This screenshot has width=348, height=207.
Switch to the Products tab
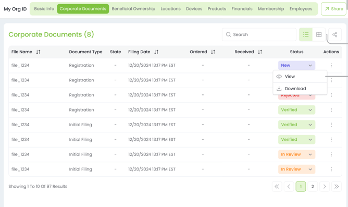click(217, 9)
